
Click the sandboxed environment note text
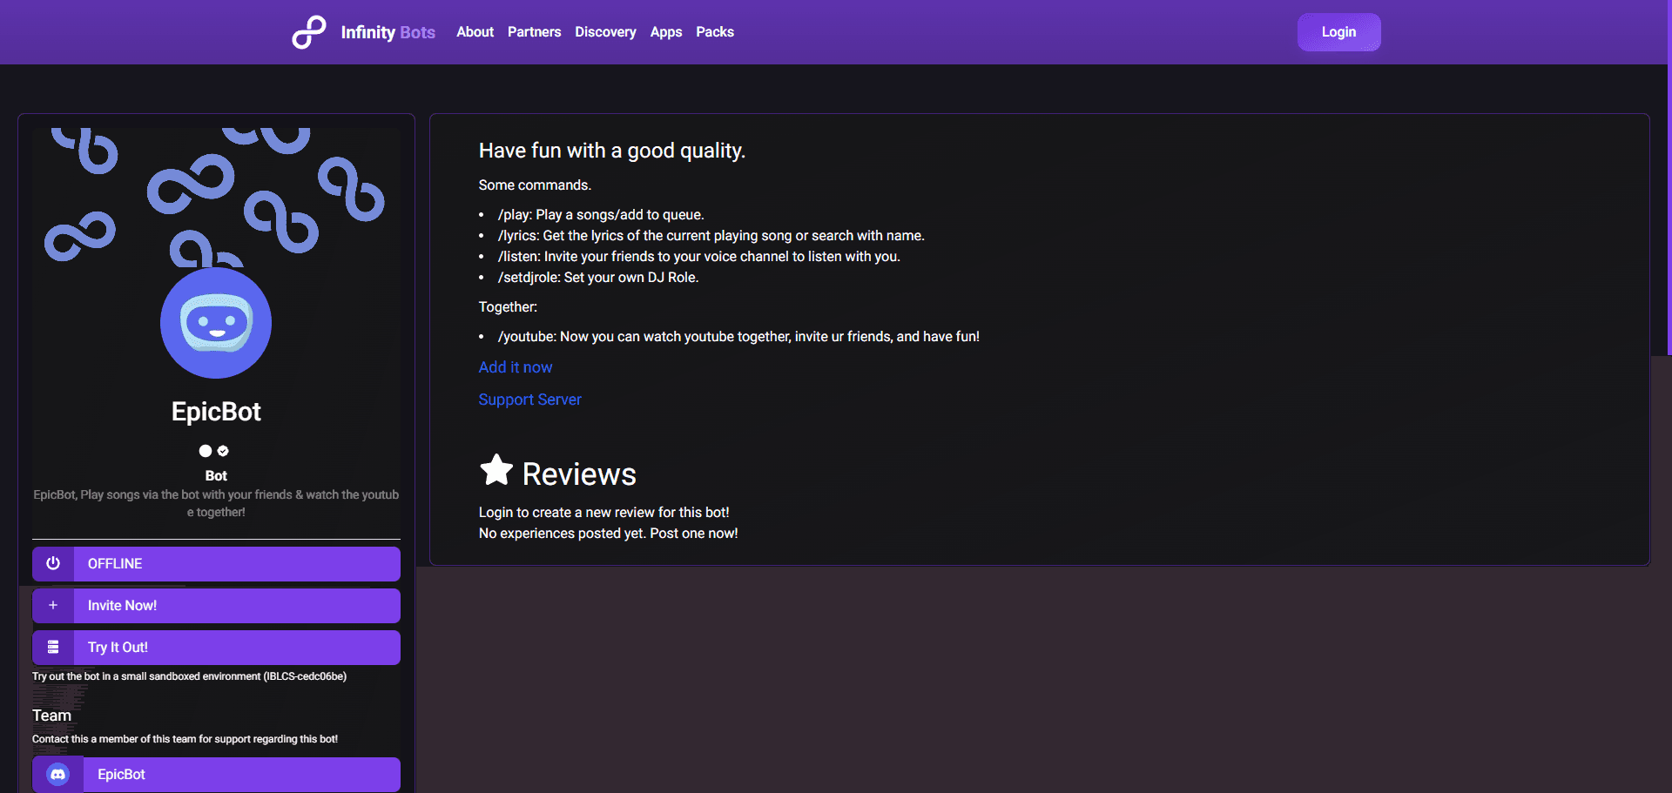189,676
